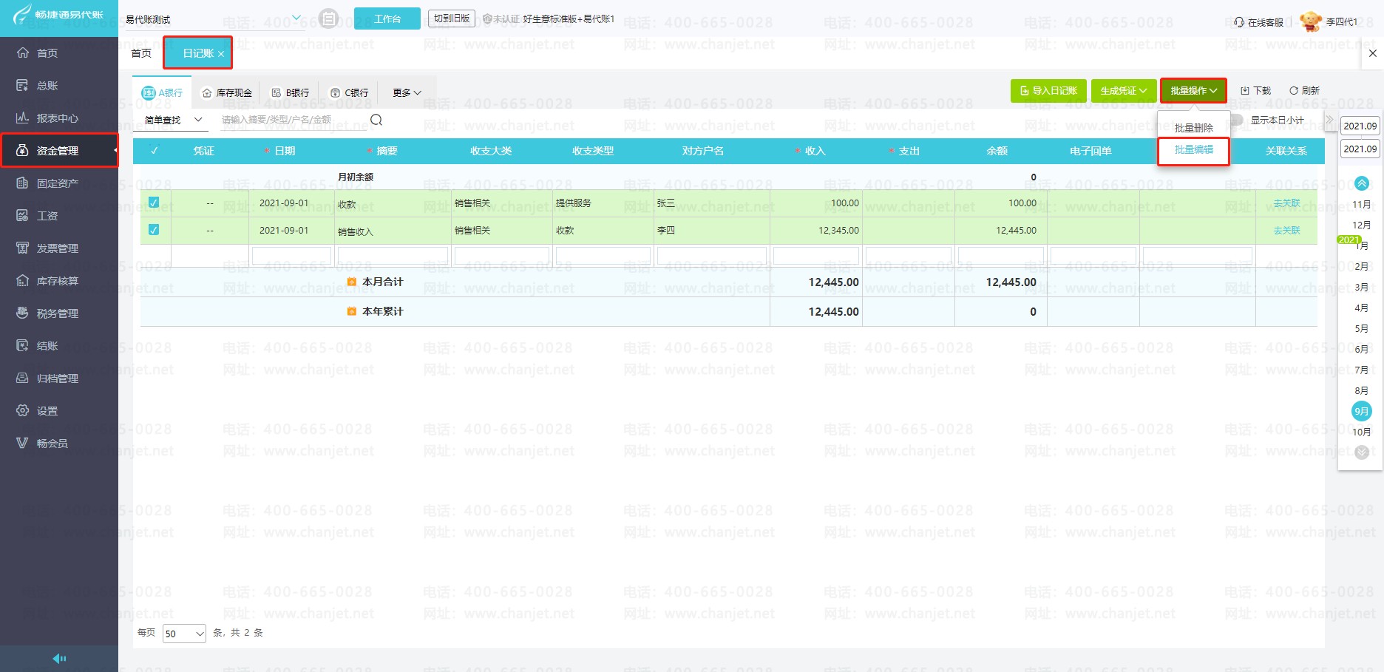
Task: Click the 导入日记账 button
Action: [x=1048, y=91]
